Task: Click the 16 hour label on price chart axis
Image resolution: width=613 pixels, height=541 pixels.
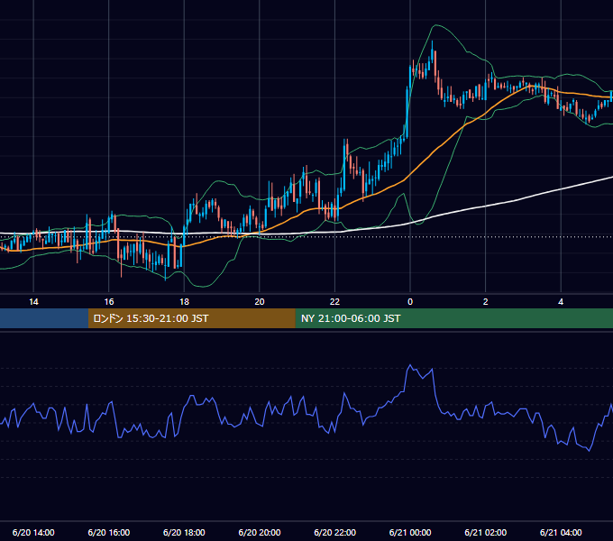Action: [109, 302]
